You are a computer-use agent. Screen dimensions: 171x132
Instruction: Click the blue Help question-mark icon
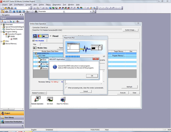click(15, 8)
